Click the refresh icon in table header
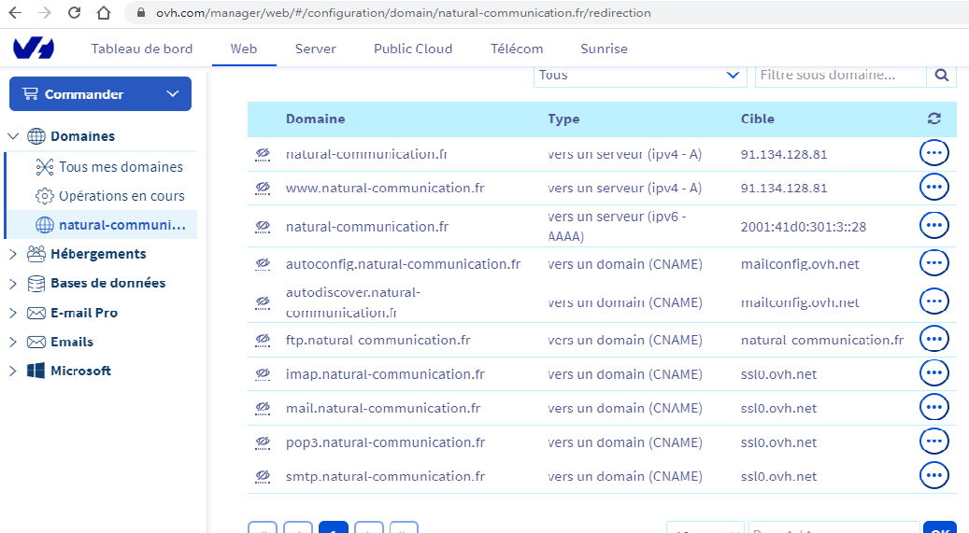Image resolution: width=969 pixels, height=533 pixels. [x=933, y=119]
